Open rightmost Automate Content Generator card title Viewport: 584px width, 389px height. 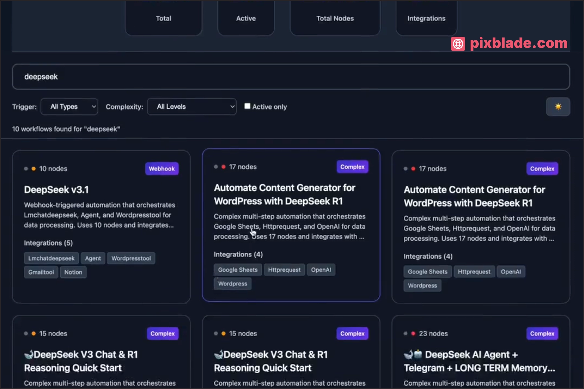pos(474,196)
